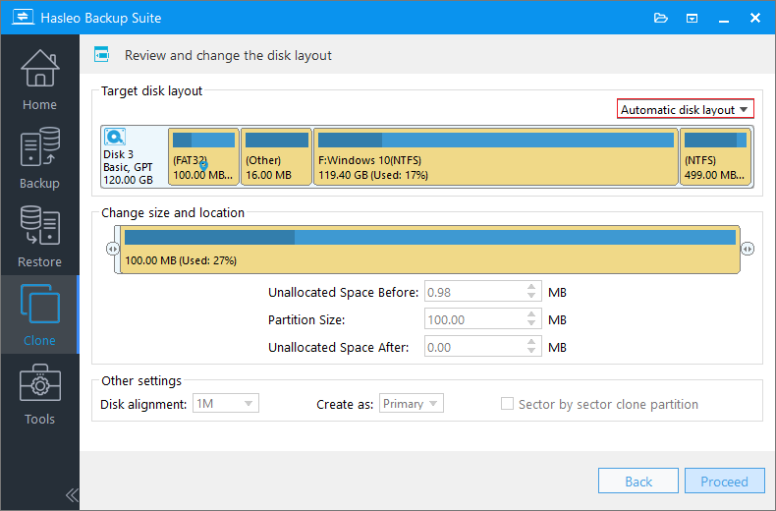Enable Sector by sector clone partition

[x=507, y=404]
